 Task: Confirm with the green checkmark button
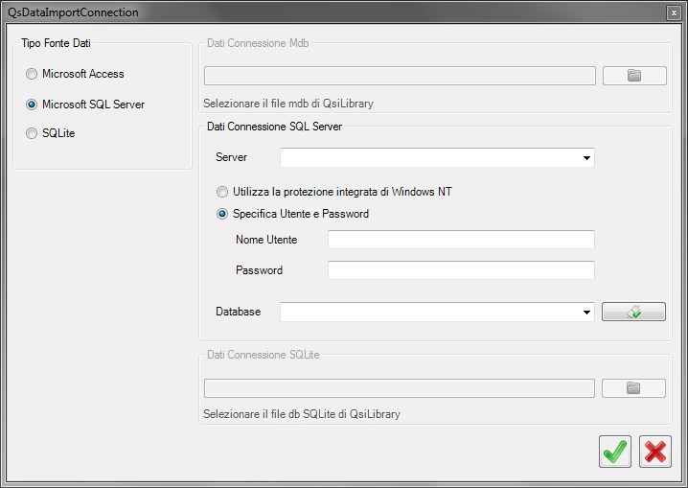pos(615,452)
